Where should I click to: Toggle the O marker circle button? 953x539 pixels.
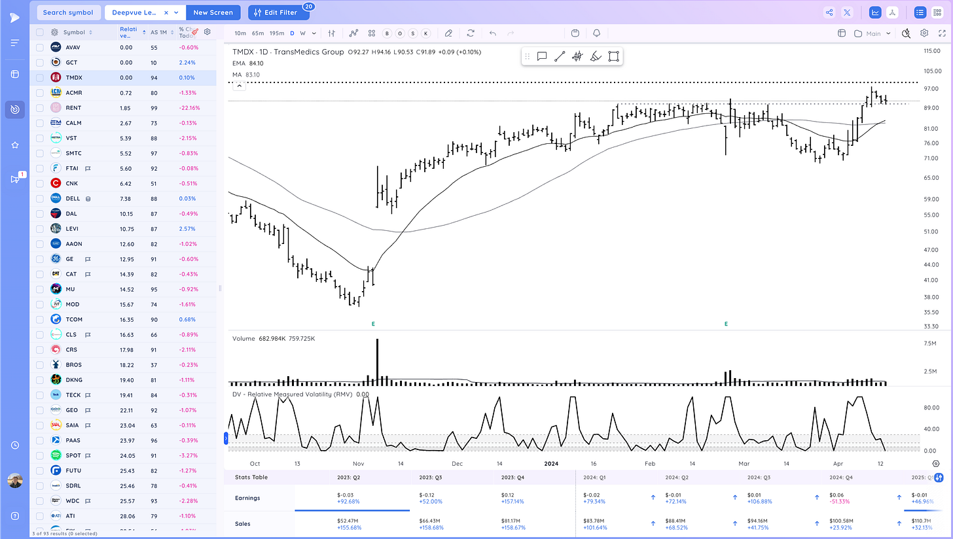[x=399, y=33]
